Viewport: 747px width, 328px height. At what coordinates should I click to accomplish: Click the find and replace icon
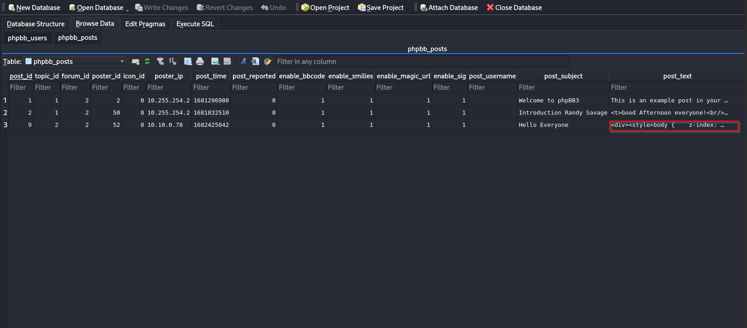(268, 62)
